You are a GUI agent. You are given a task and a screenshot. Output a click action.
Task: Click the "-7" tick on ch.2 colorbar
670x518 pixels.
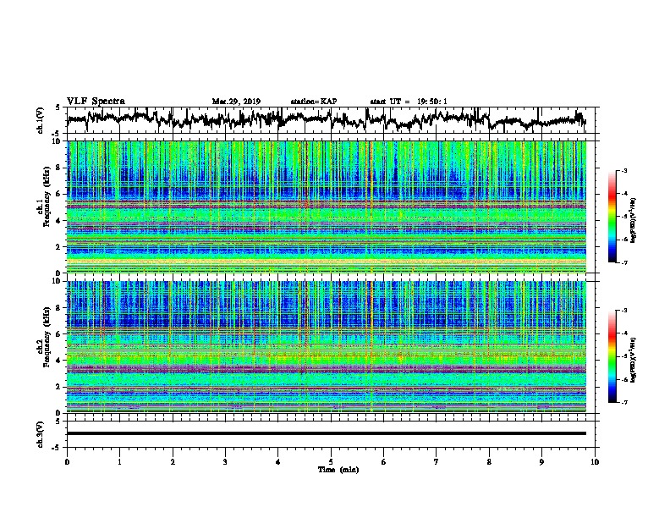click(623, 402)
